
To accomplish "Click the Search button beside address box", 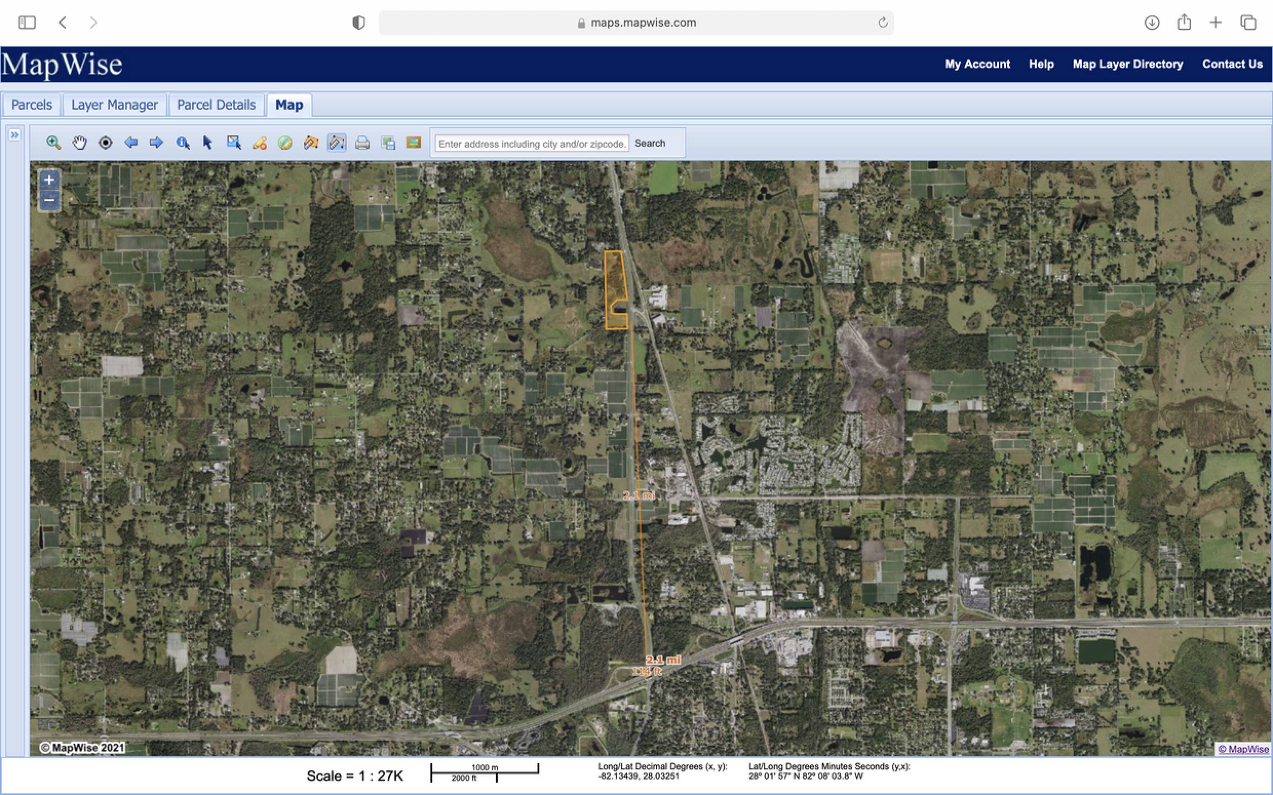I will (x=650, y=143).
